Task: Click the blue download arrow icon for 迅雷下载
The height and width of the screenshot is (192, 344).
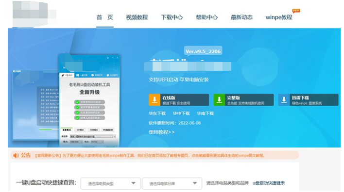Action: point(284,100)
